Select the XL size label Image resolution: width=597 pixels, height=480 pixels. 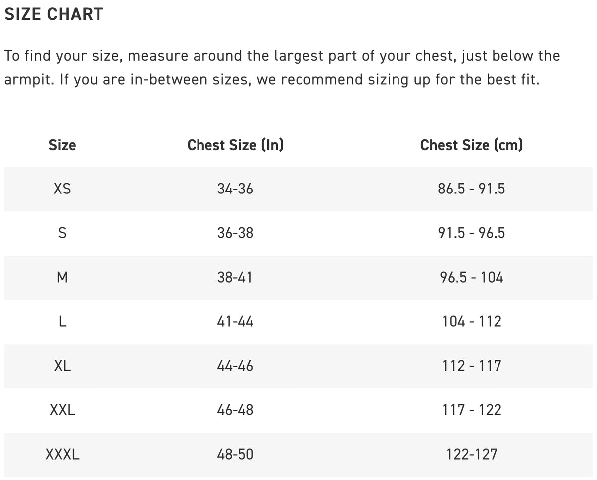point(62,366)
